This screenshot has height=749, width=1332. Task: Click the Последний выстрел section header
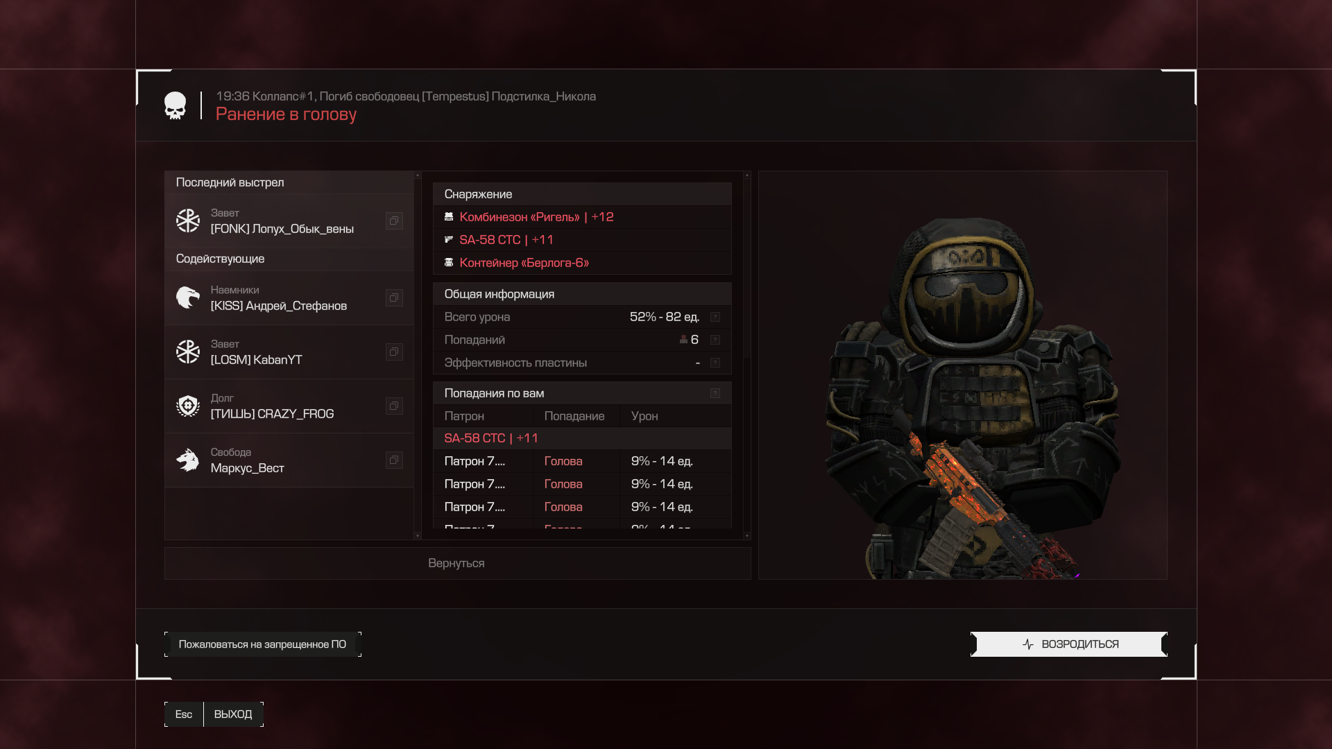point(289,182)
